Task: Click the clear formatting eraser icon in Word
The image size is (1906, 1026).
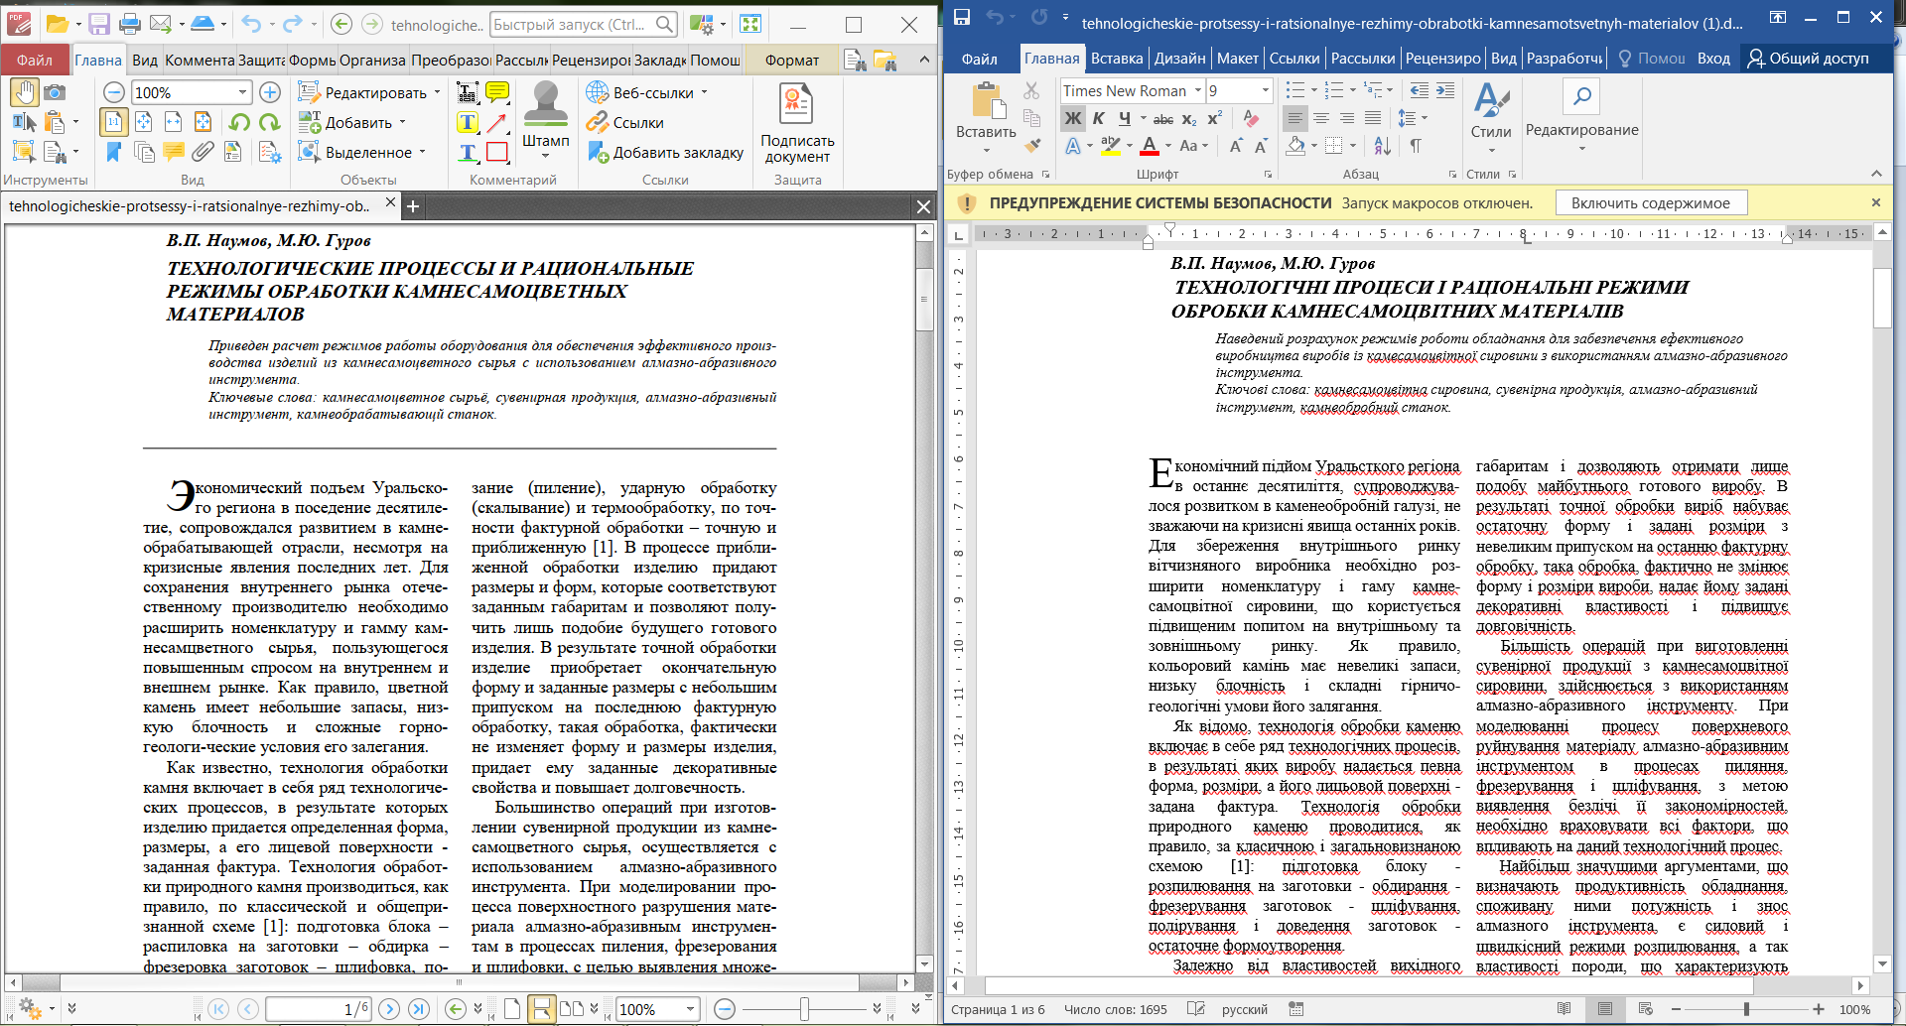Action: (x=1251, y=119)
